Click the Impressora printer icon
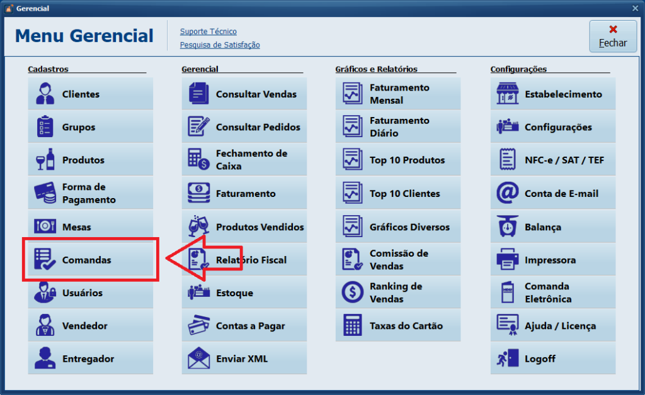645x395 pixels. click(507, 260)
